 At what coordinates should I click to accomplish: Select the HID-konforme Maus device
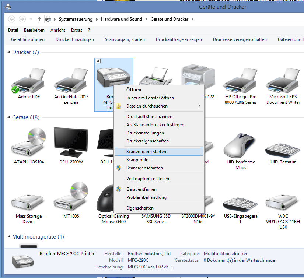[241, 146]
